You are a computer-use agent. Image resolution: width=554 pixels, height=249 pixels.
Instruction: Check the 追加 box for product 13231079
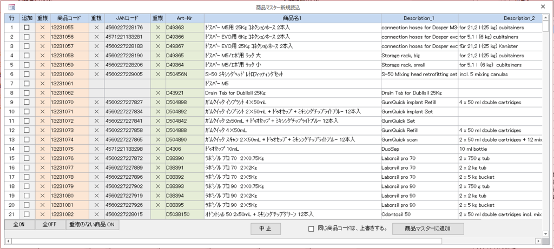tap(27, 186)
